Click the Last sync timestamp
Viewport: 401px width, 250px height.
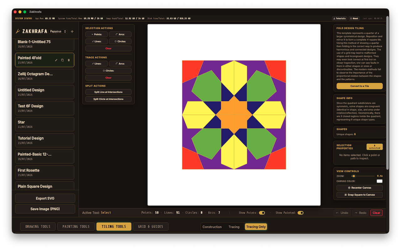(373, 18)
